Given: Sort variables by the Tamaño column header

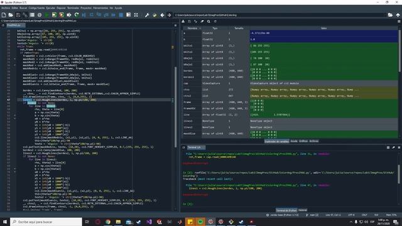Looking at the screenshot, I should point(239,28).
